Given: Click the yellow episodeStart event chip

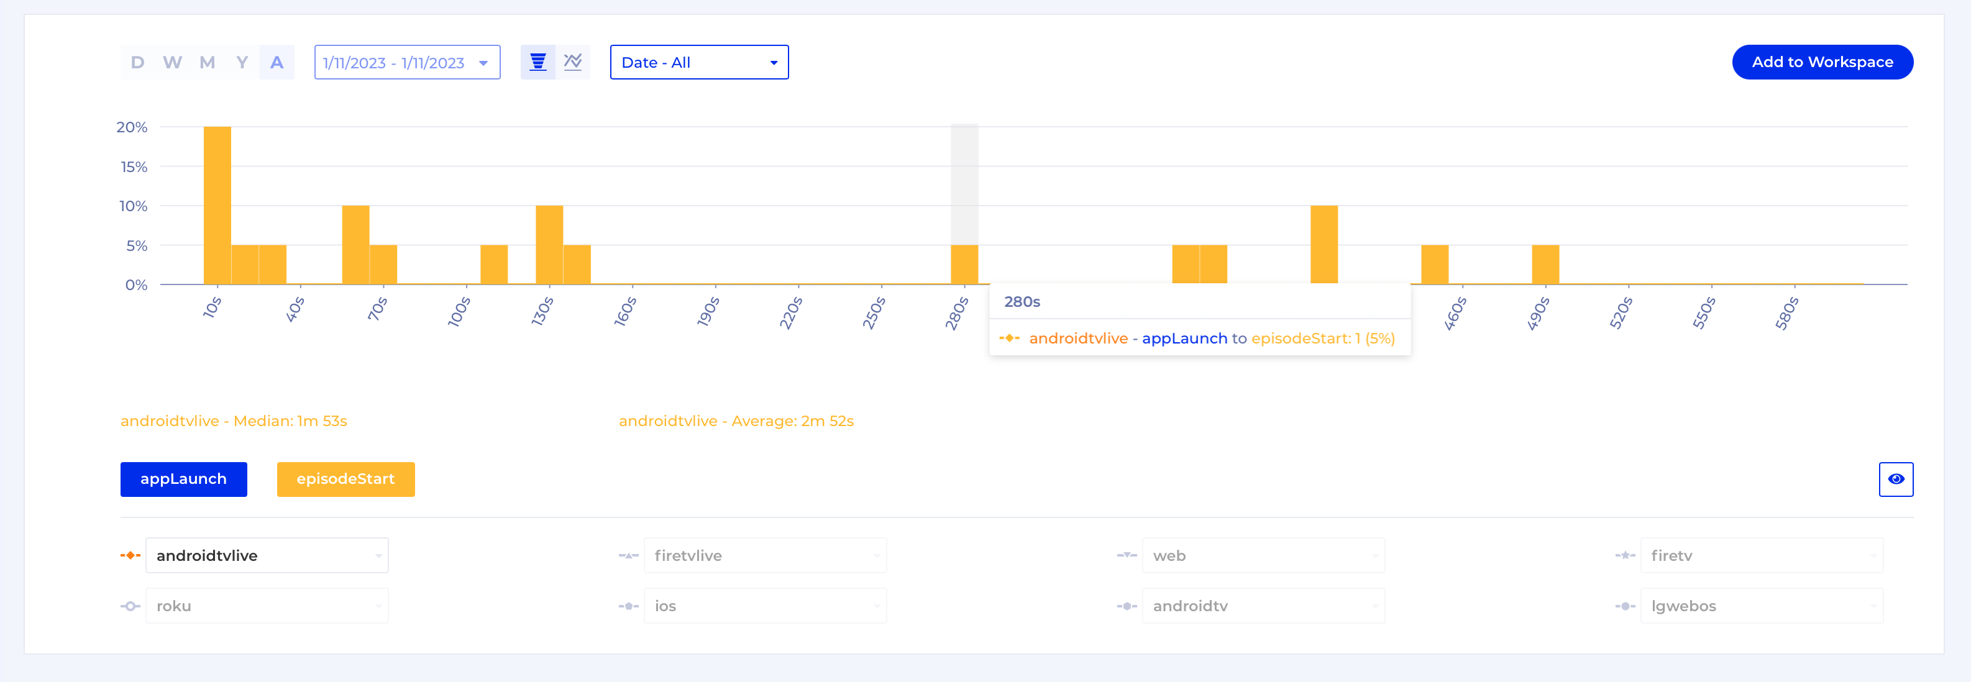Looking at the screenshot, I should point(346,480).
